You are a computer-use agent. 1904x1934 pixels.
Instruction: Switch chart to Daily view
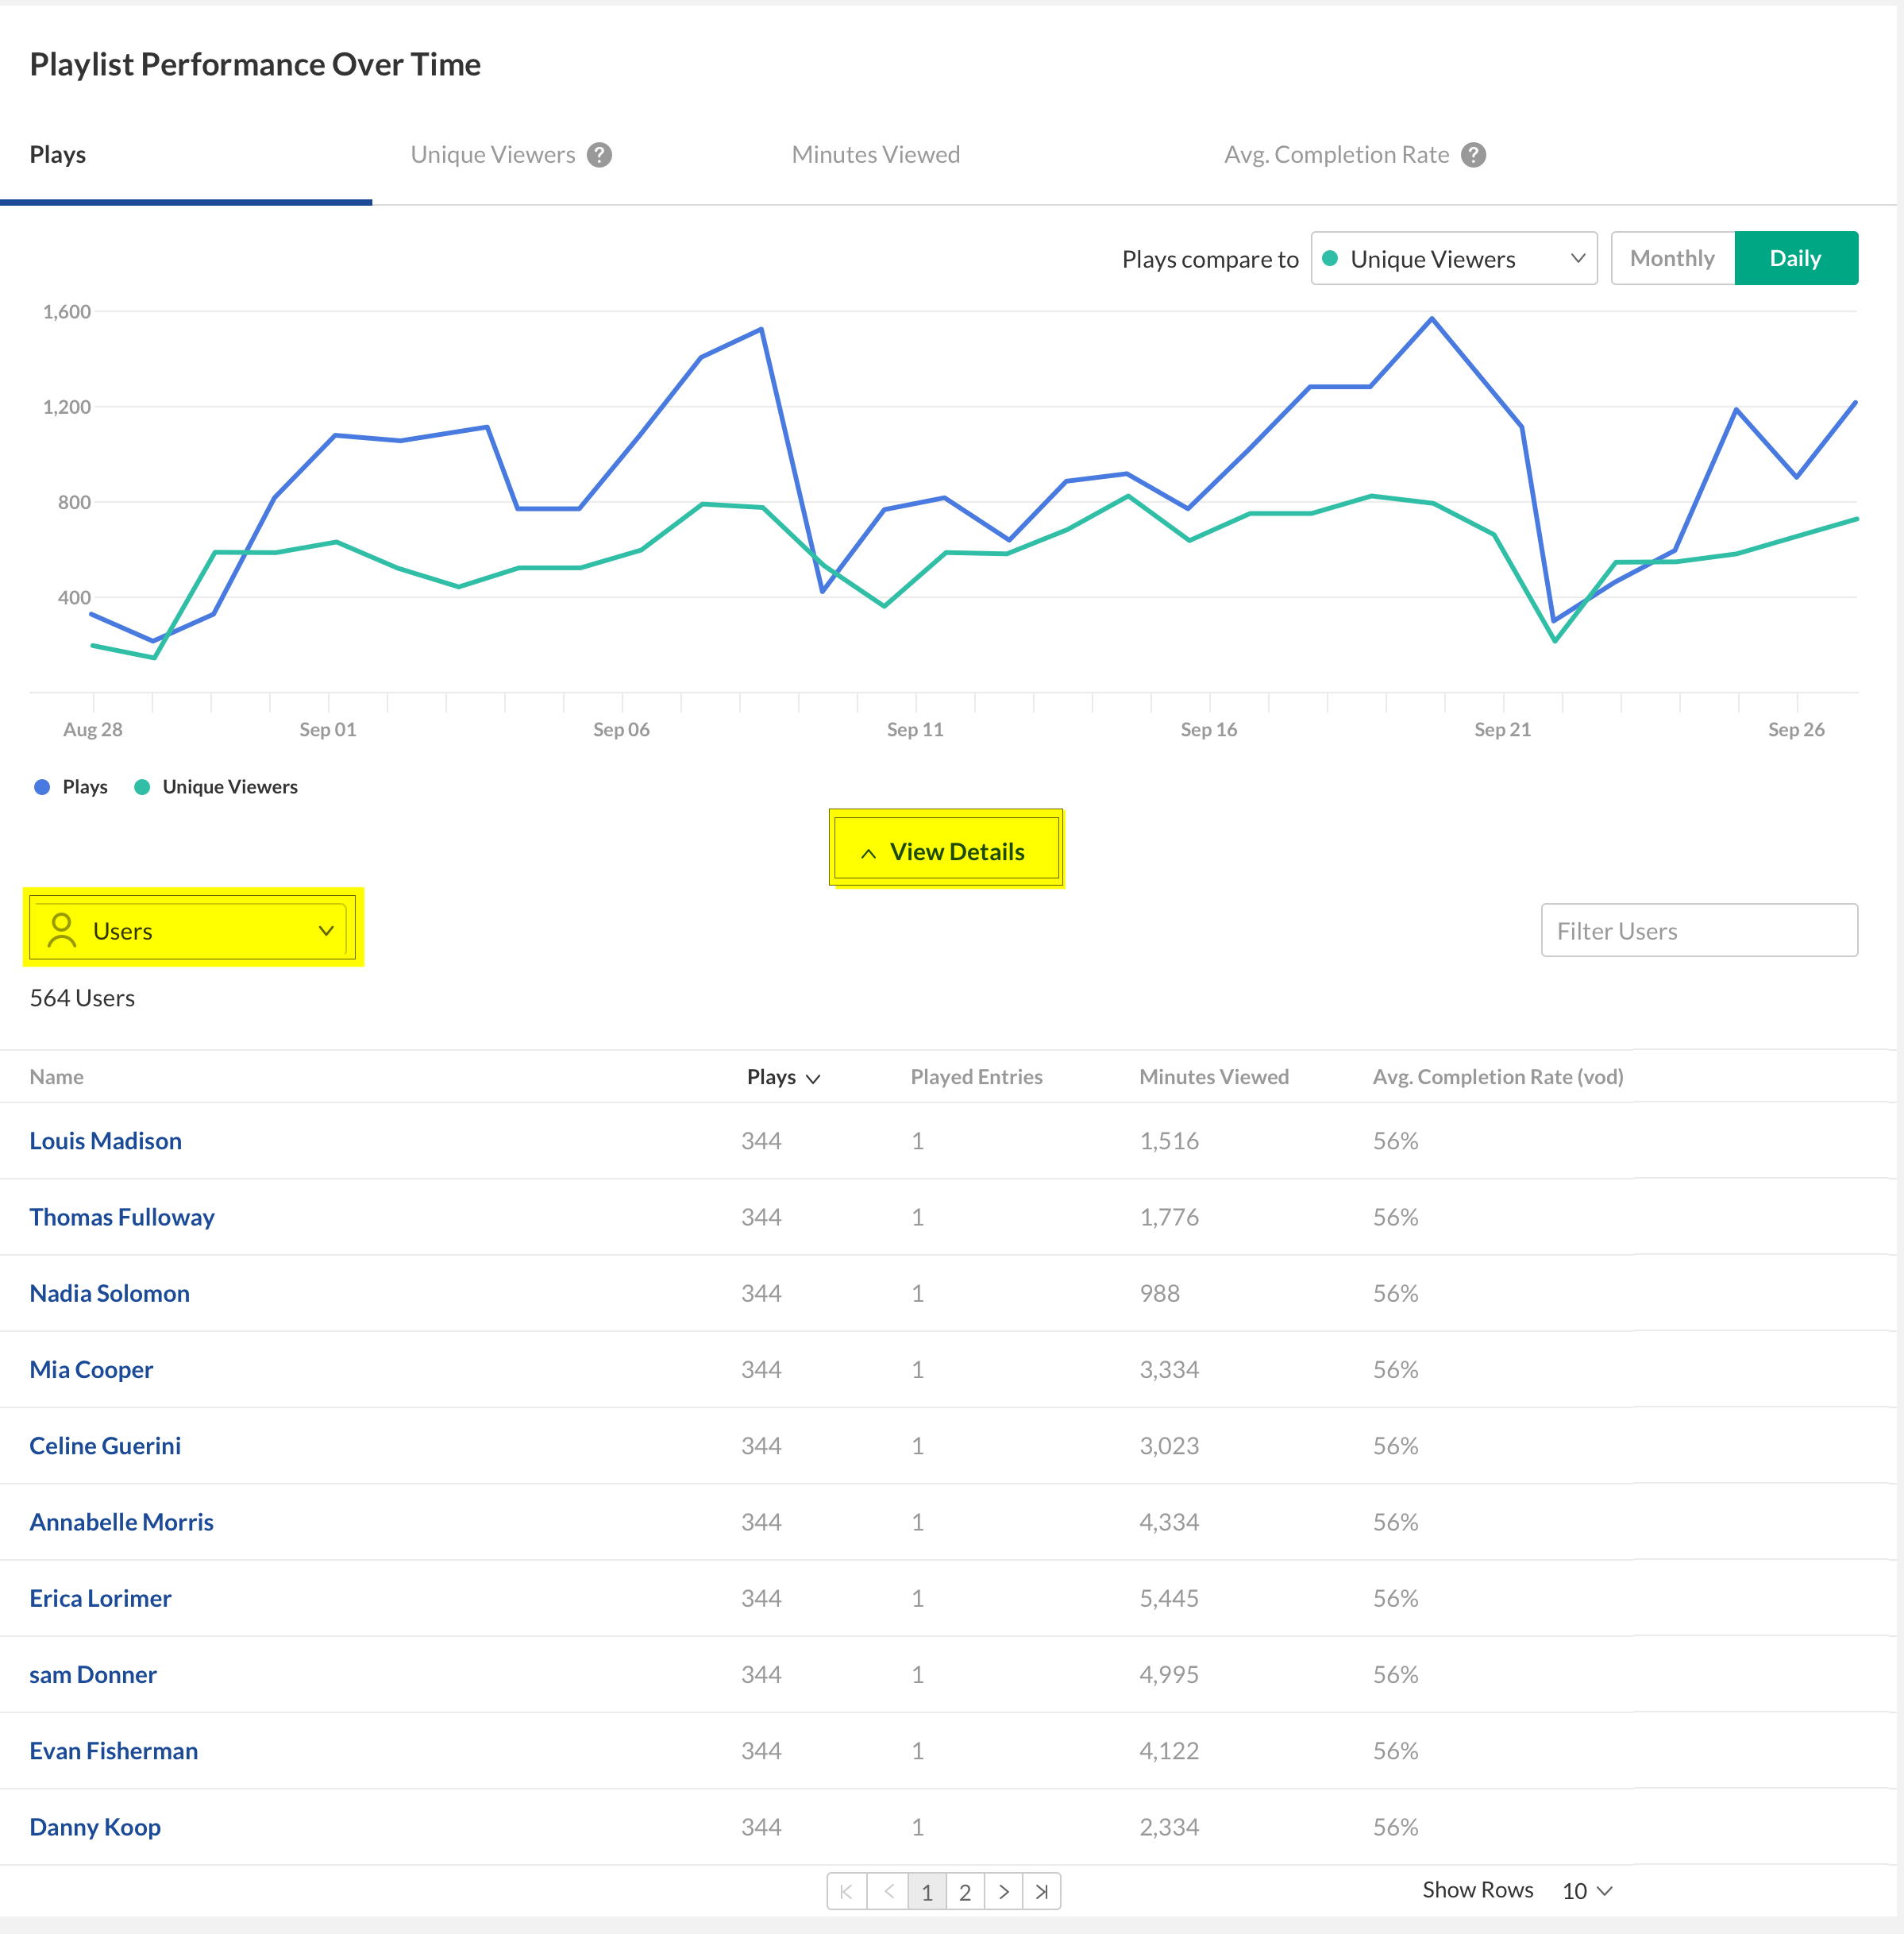[x=1795, y=258]
